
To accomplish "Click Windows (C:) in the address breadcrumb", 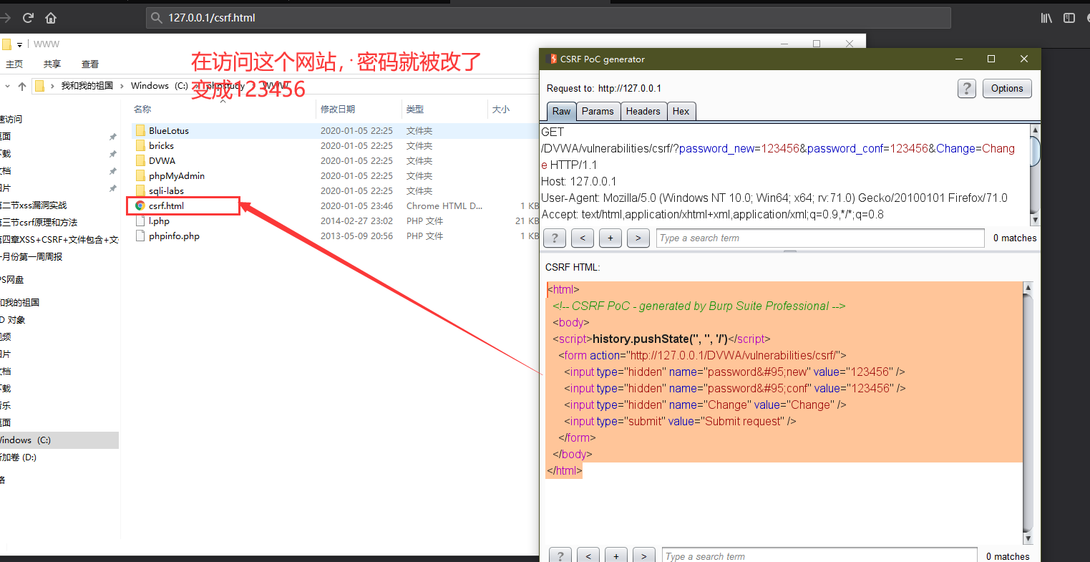I will click(x=160, y=86).
